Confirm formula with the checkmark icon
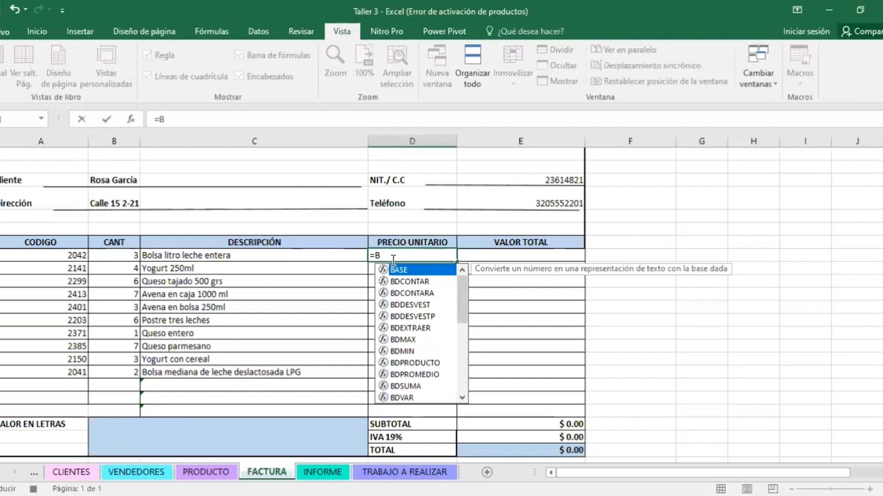Image resolution: width=883 pixels, height=496 pixels. click(106, 119)
